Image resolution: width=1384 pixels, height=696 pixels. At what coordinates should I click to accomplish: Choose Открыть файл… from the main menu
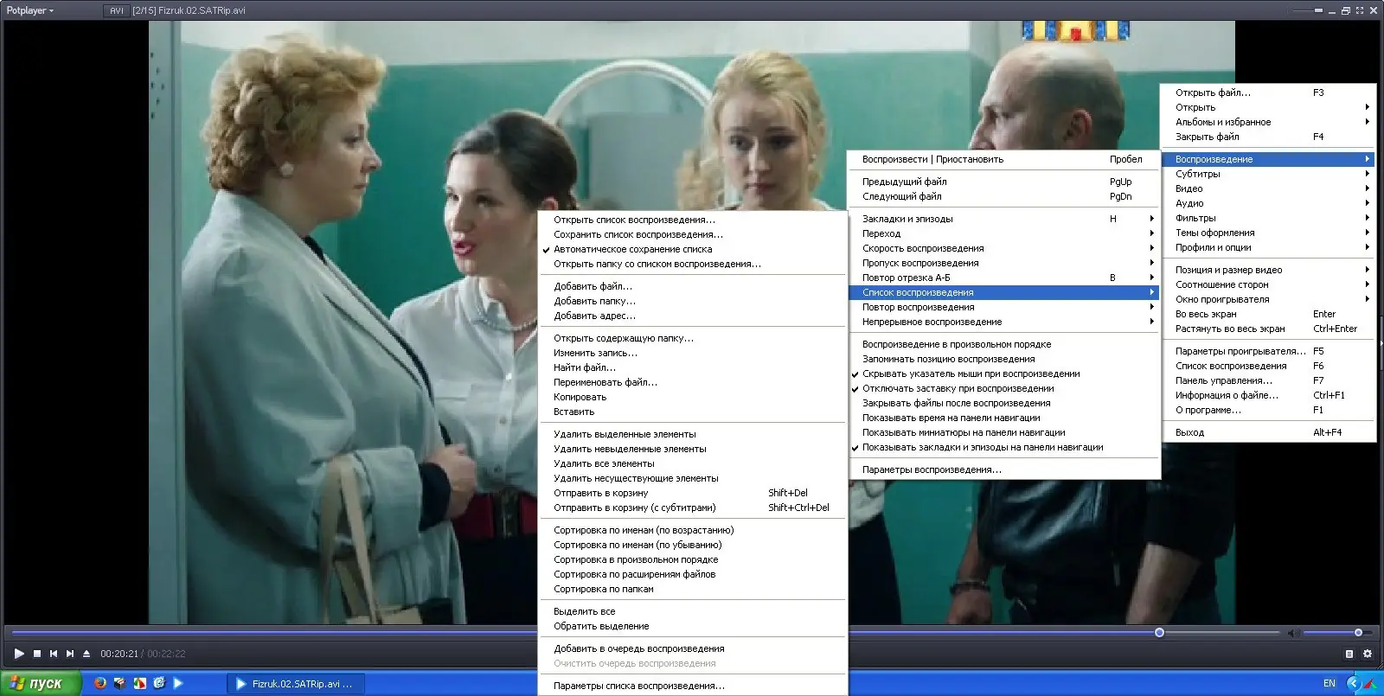1268,93
